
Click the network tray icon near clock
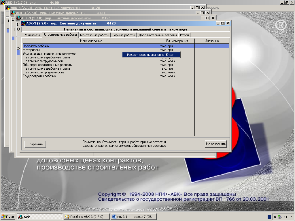click(280, 217)
